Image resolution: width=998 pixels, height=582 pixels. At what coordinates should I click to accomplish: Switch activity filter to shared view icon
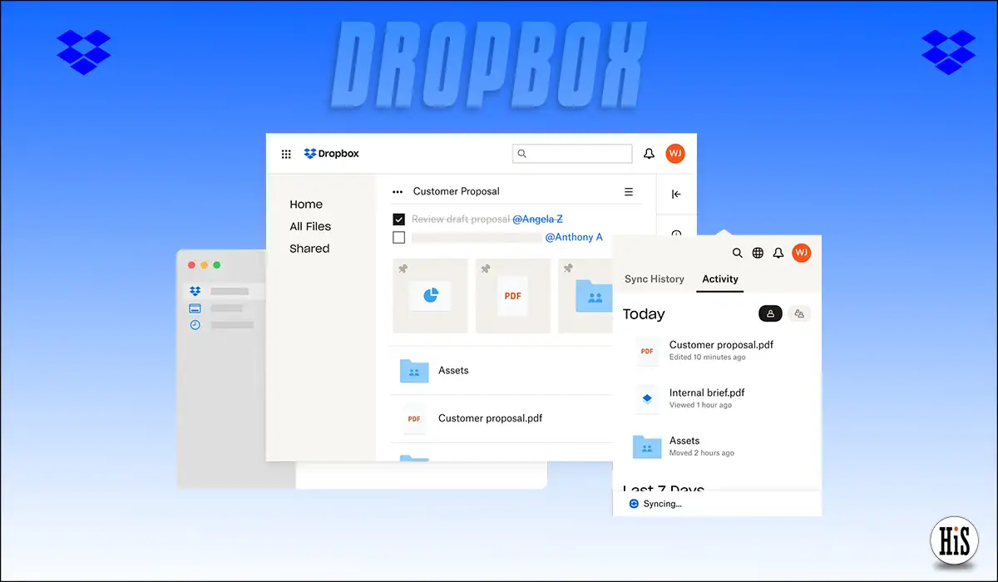pyautogui.click(x=799, y=313)
